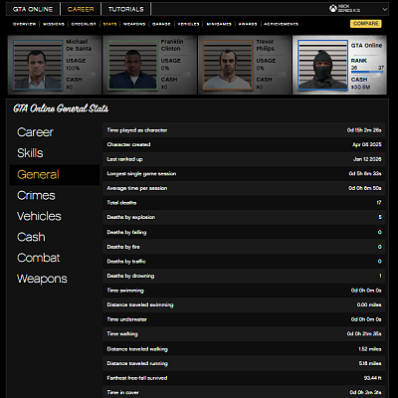The height and width of the screenshot is (398, 398).
Task: Click the 'Deaths by explosion' label
Action: click(131, 217)
